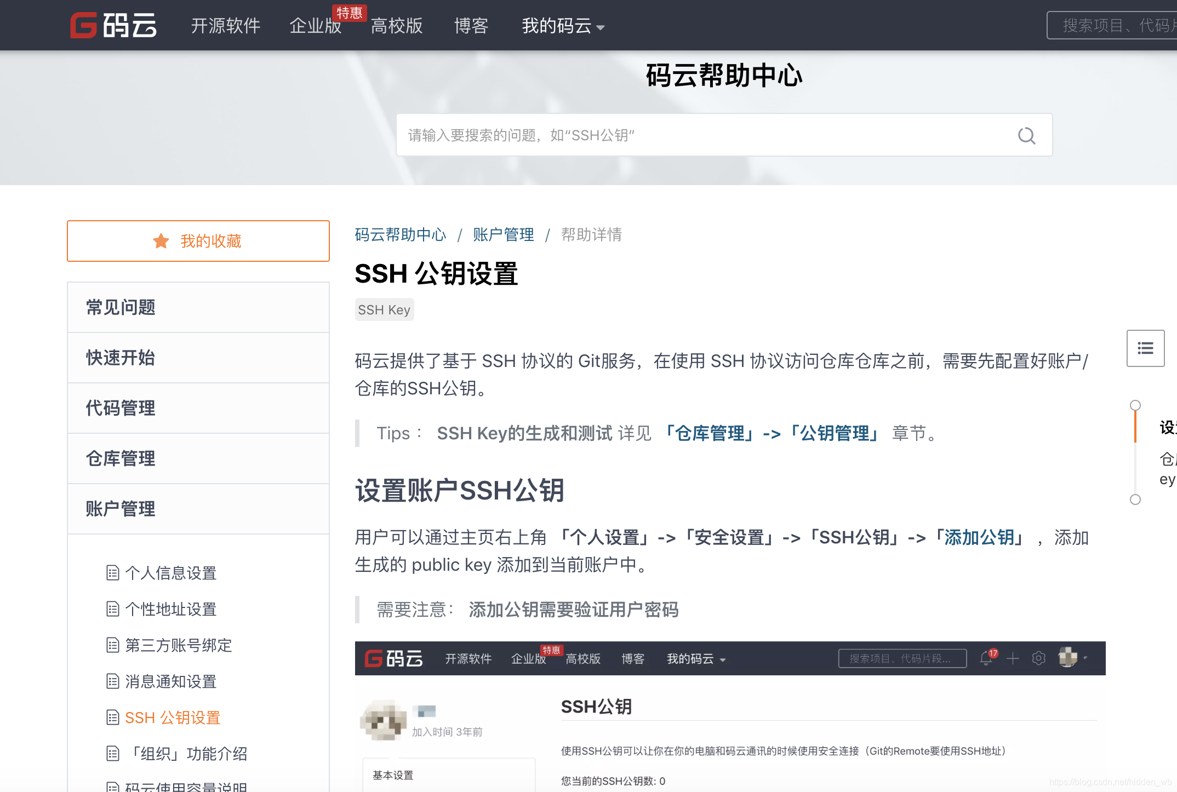Expand 仓库管理 sidebar section
The image size is (1177, 792).
pyautogui.click(x=198, y=458)
